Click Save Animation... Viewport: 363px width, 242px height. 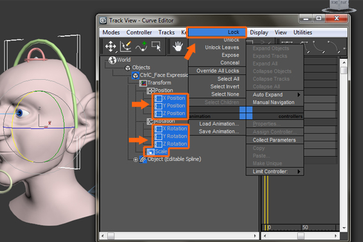[217, 131]
